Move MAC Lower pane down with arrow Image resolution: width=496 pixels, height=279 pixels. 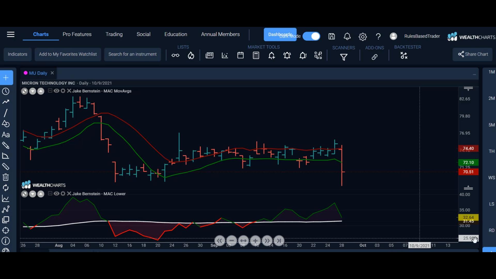33,194
